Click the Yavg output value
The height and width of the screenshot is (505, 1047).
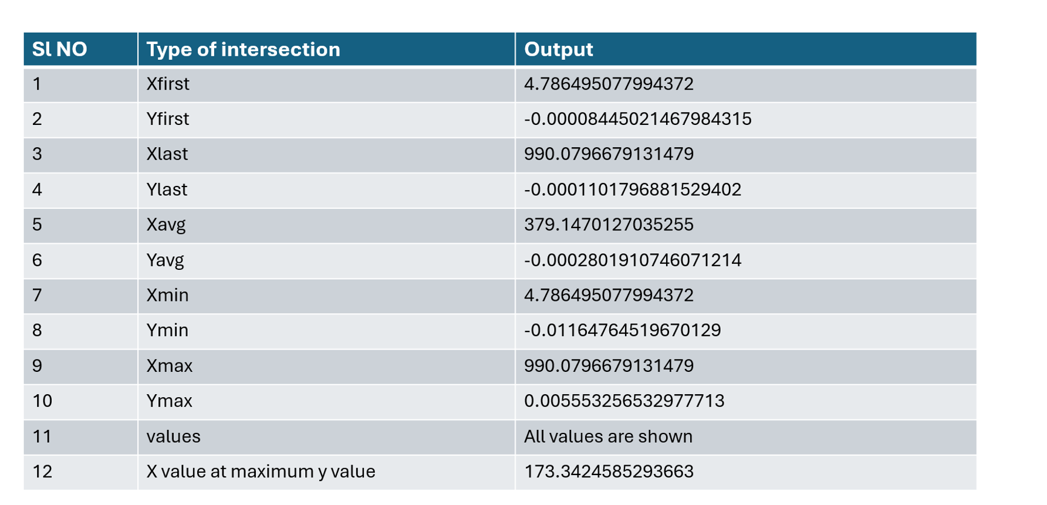point(632,260)
